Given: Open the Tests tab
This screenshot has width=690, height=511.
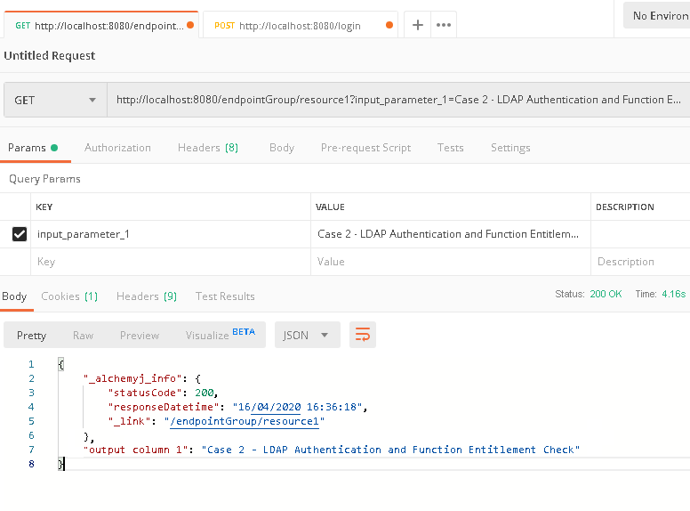Looking at the screenshot, I should pyautogui.click(x=450, y=148).
